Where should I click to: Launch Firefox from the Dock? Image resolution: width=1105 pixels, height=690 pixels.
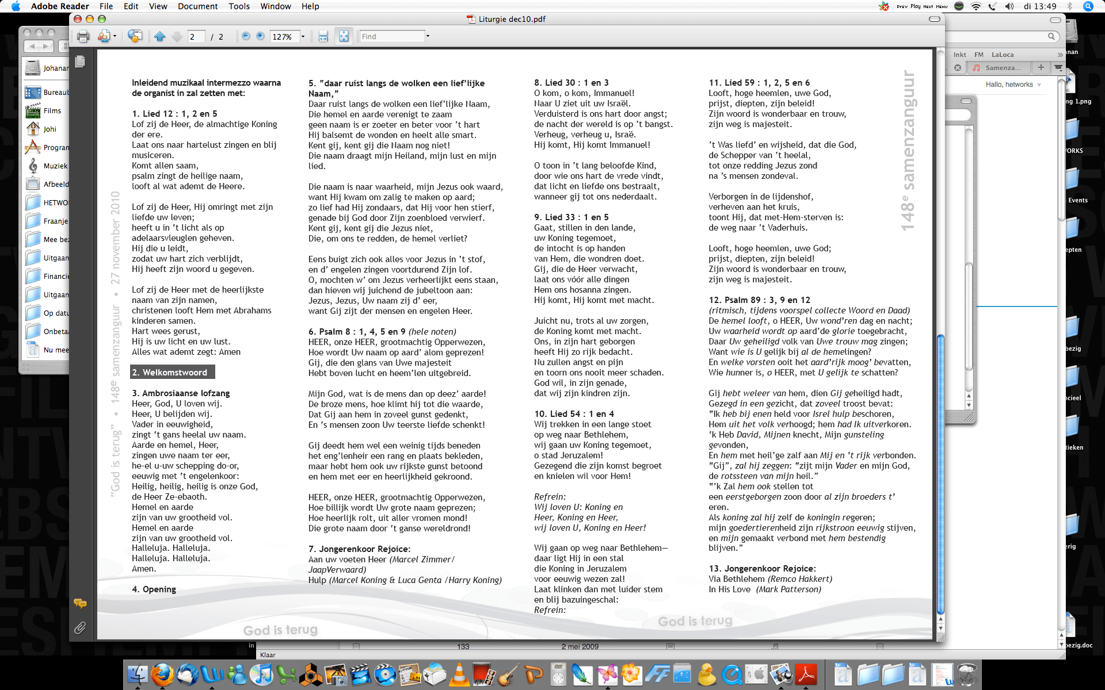coord(162,674)
